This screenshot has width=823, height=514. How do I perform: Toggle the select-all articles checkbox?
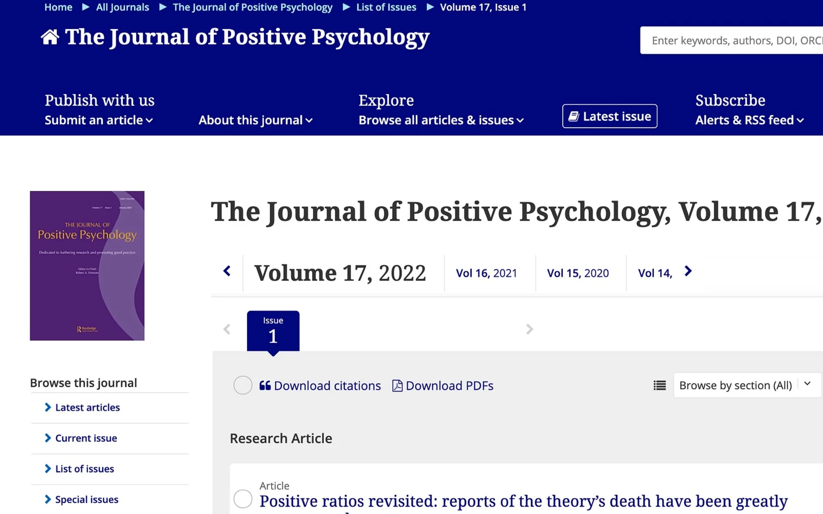pyautogui.click(x=243, y=385)
